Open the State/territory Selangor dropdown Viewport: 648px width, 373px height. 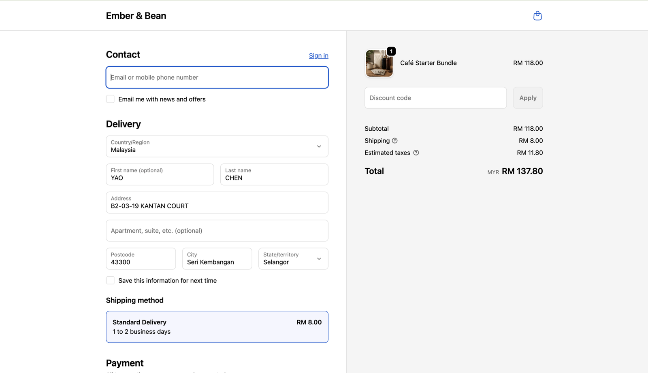pos(293,259)
